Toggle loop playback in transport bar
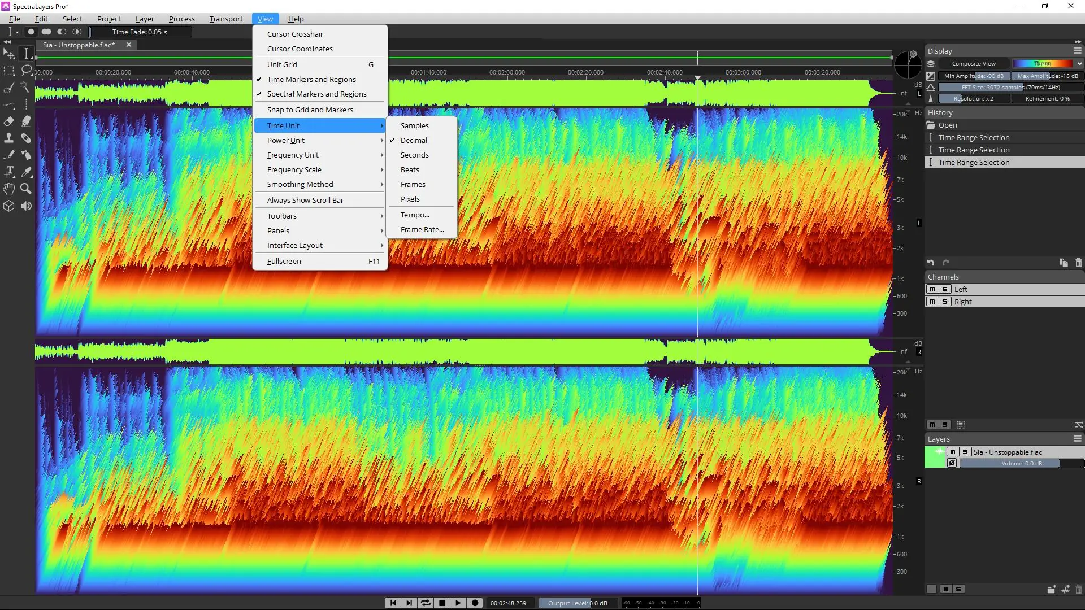The width and height of the screenshot is (1085, 610). [x=426, y=603]
